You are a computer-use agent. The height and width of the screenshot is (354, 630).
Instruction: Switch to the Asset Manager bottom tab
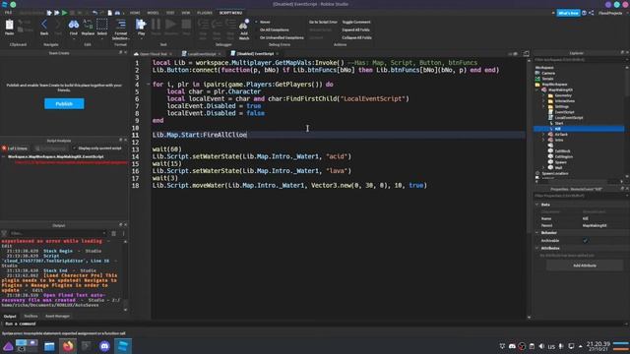click(57, 317)
